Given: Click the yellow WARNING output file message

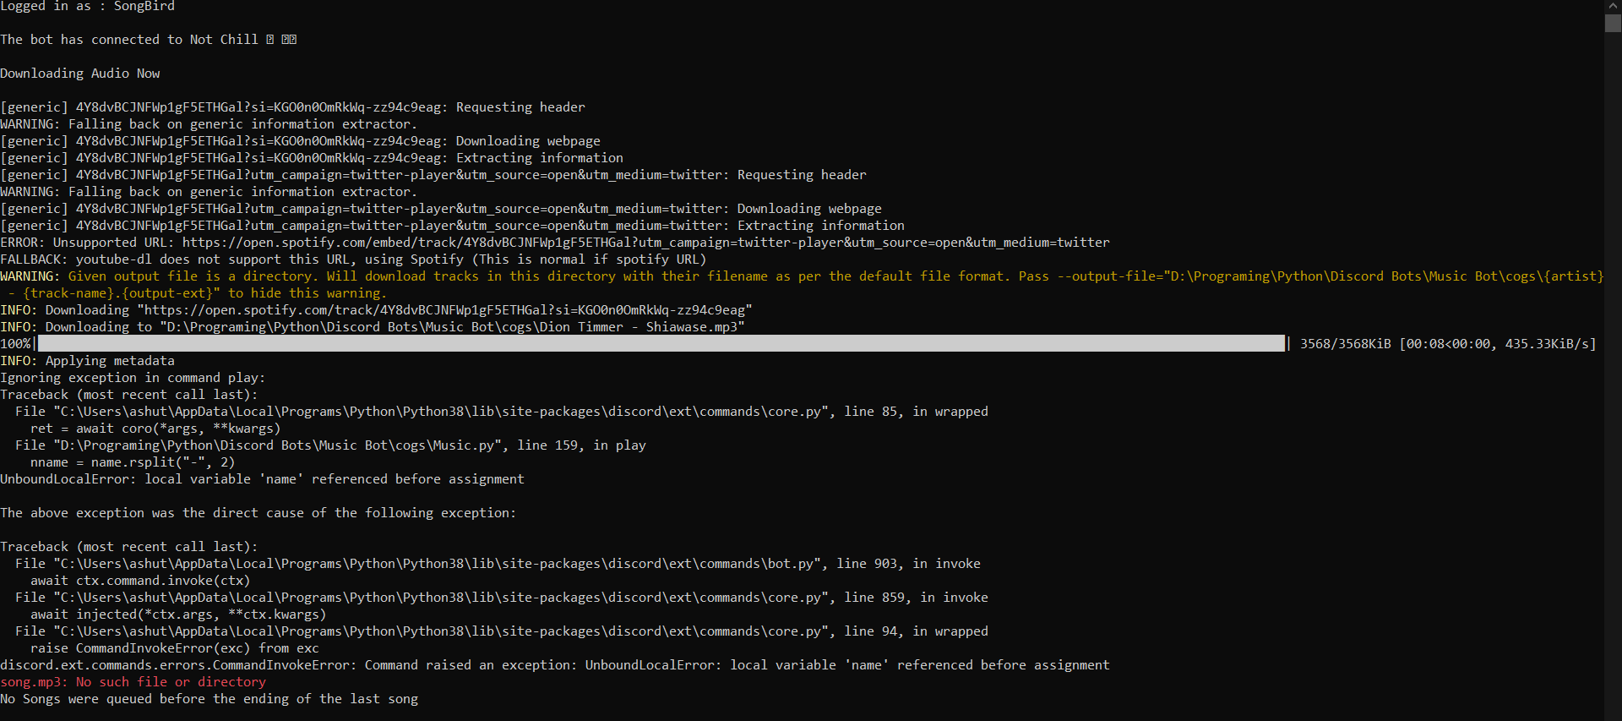Looking at the screenshot, I should [802, 285].
